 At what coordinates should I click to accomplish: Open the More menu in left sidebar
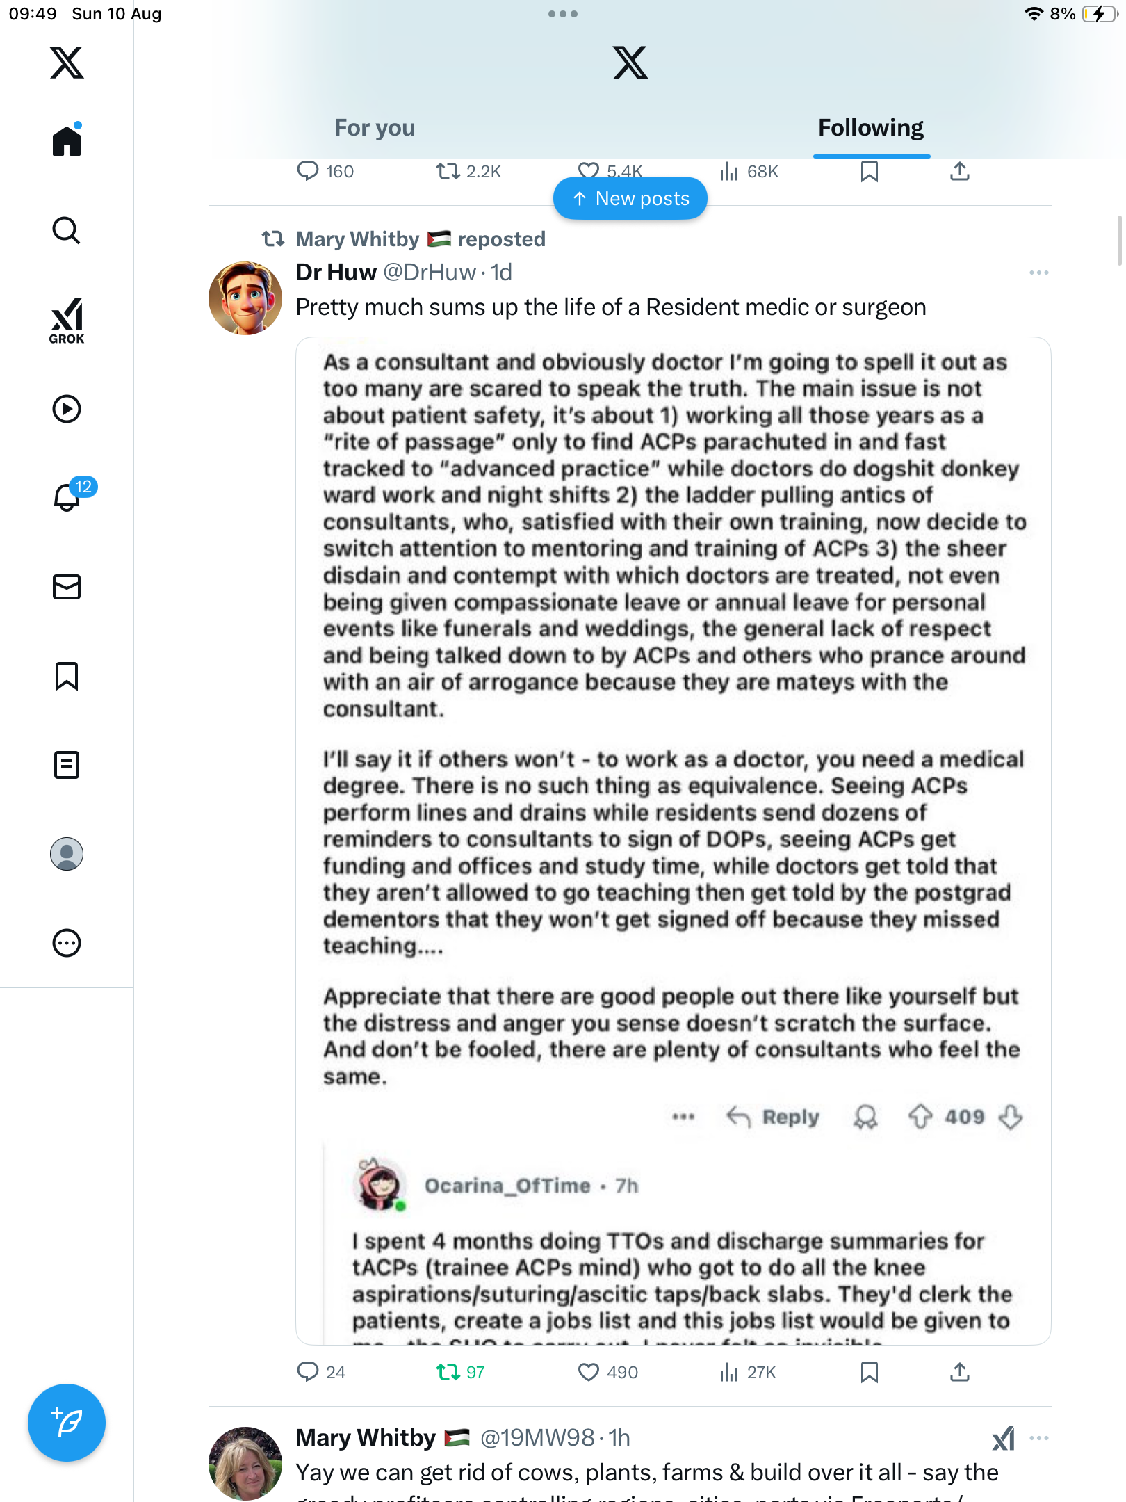pyautogui.click(x=67, y=943)
